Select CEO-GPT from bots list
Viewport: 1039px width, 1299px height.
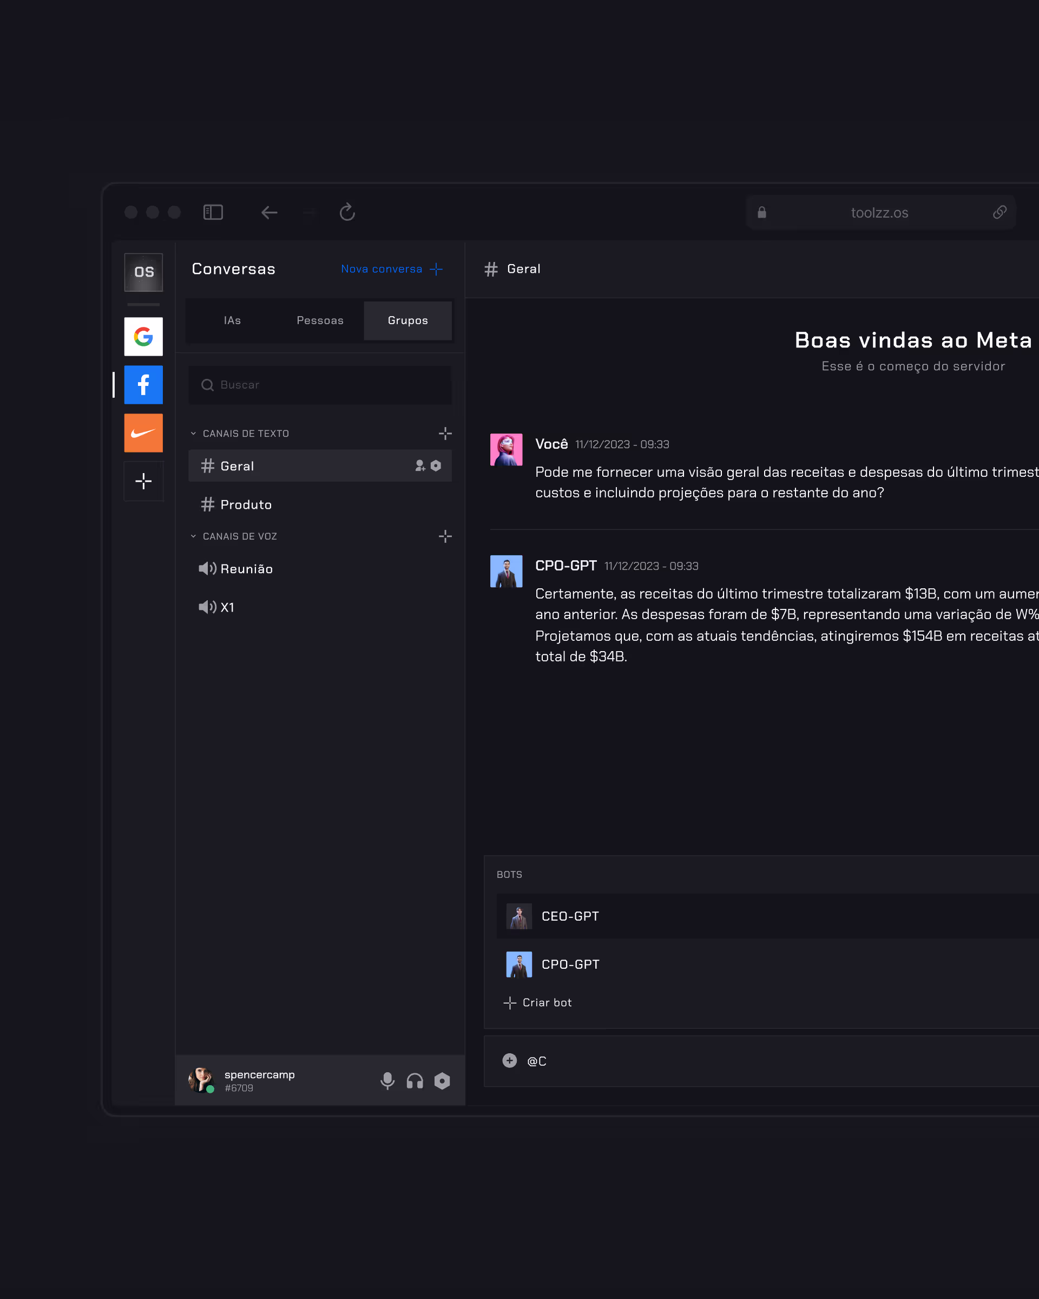(x=570, y=916)
